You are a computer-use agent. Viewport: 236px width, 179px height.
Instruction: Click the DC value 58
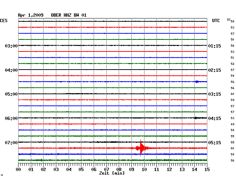tap(232, 21)
